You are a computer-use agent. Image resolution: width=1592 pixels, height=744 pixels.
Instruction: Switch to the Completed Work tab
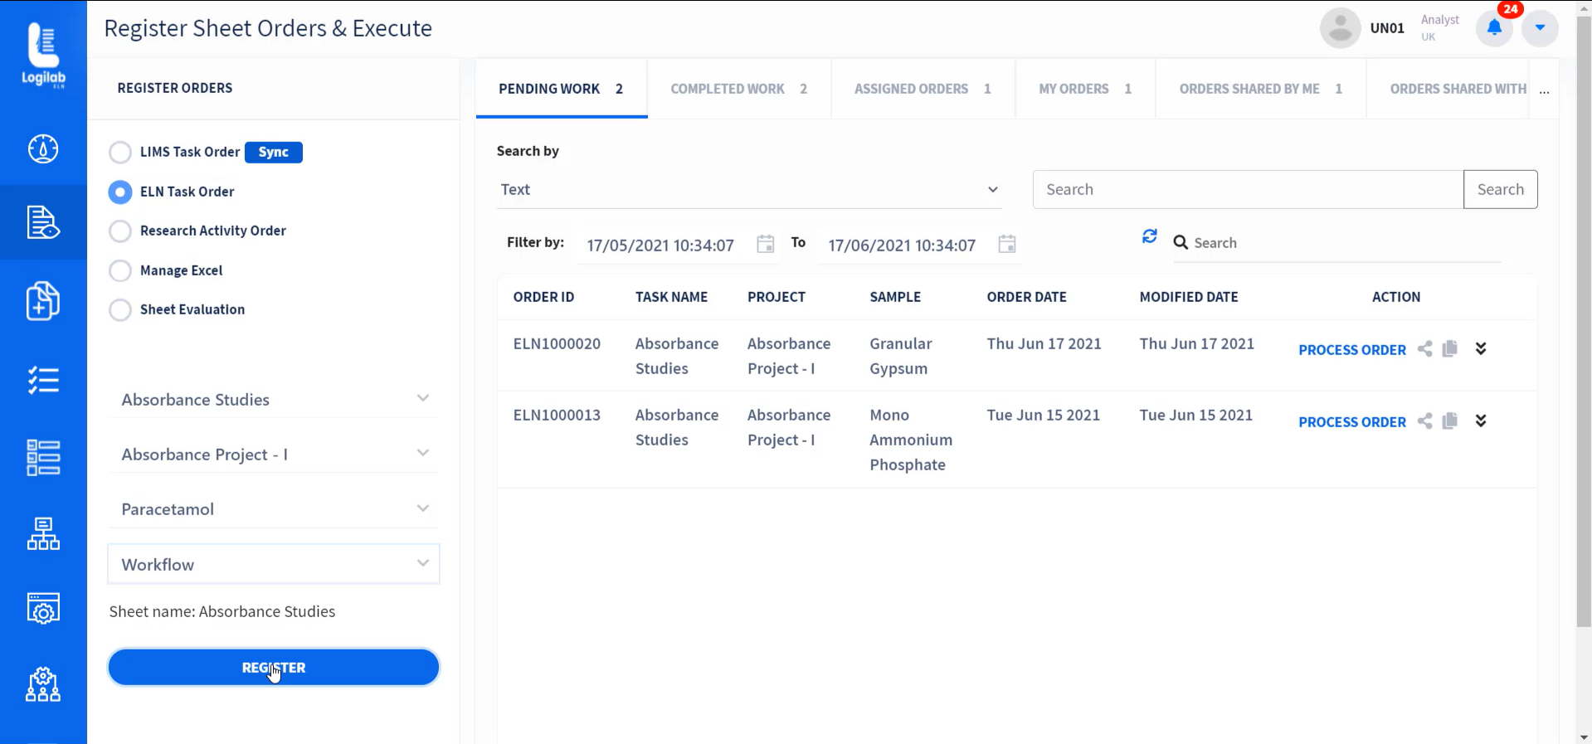tap(738, 89)
